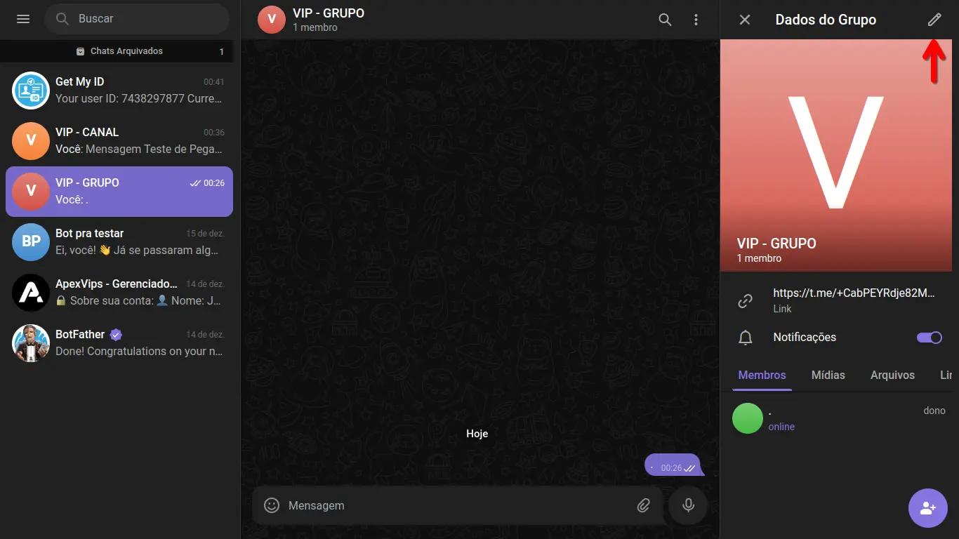Switch to the Mídias tab
This screenshot has width=959, height=539.
point(828,375)
